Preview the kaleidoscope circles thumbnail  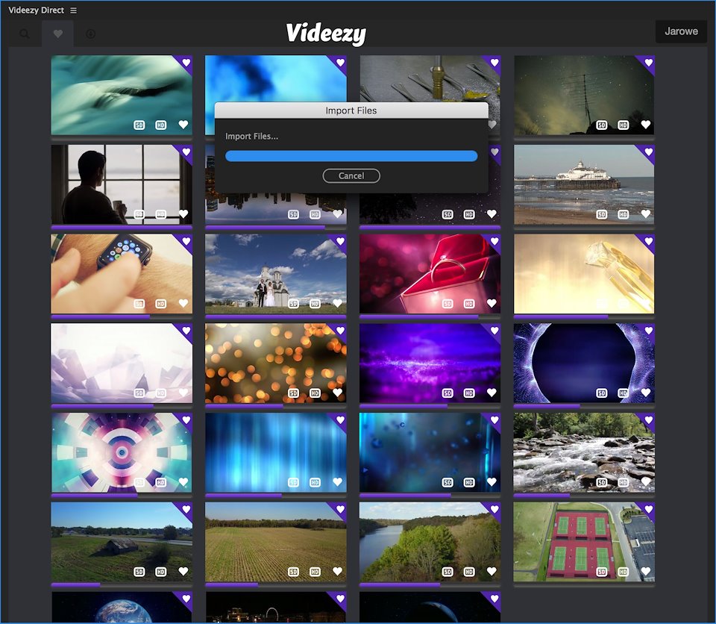pyautogui.click(x=122, y=452)
